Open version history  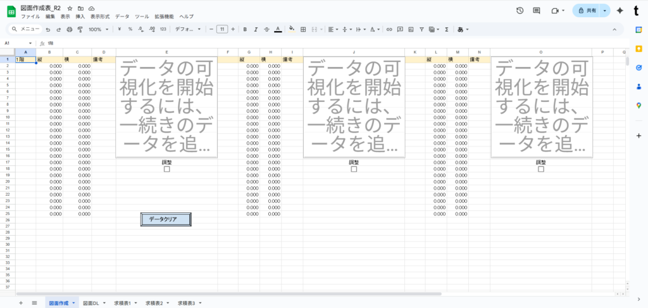(x=520, y=11)
